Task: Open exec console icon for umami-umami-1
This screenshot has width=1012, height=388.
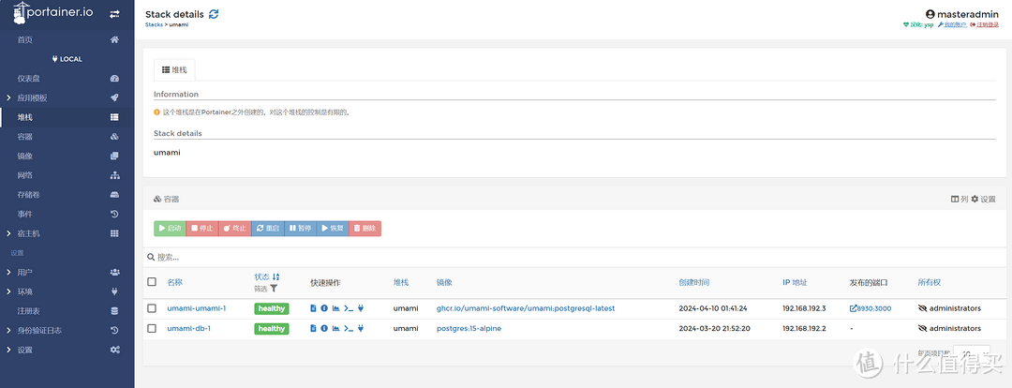Action: tap(349, 308)
